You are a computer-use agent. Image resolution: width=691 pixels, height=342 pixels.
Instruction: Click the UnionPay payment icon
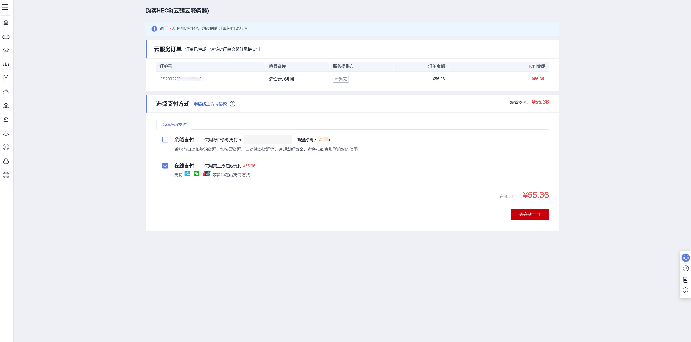tap(206, 174)
